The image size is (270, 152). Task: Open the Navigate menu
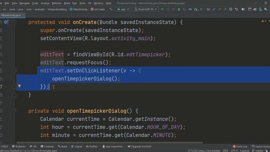pyautogui.click(x=24, y=3)
